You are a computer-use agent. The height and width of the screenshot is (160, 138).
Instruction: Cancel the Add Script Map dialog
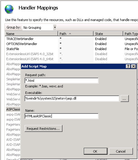point(121,151)
